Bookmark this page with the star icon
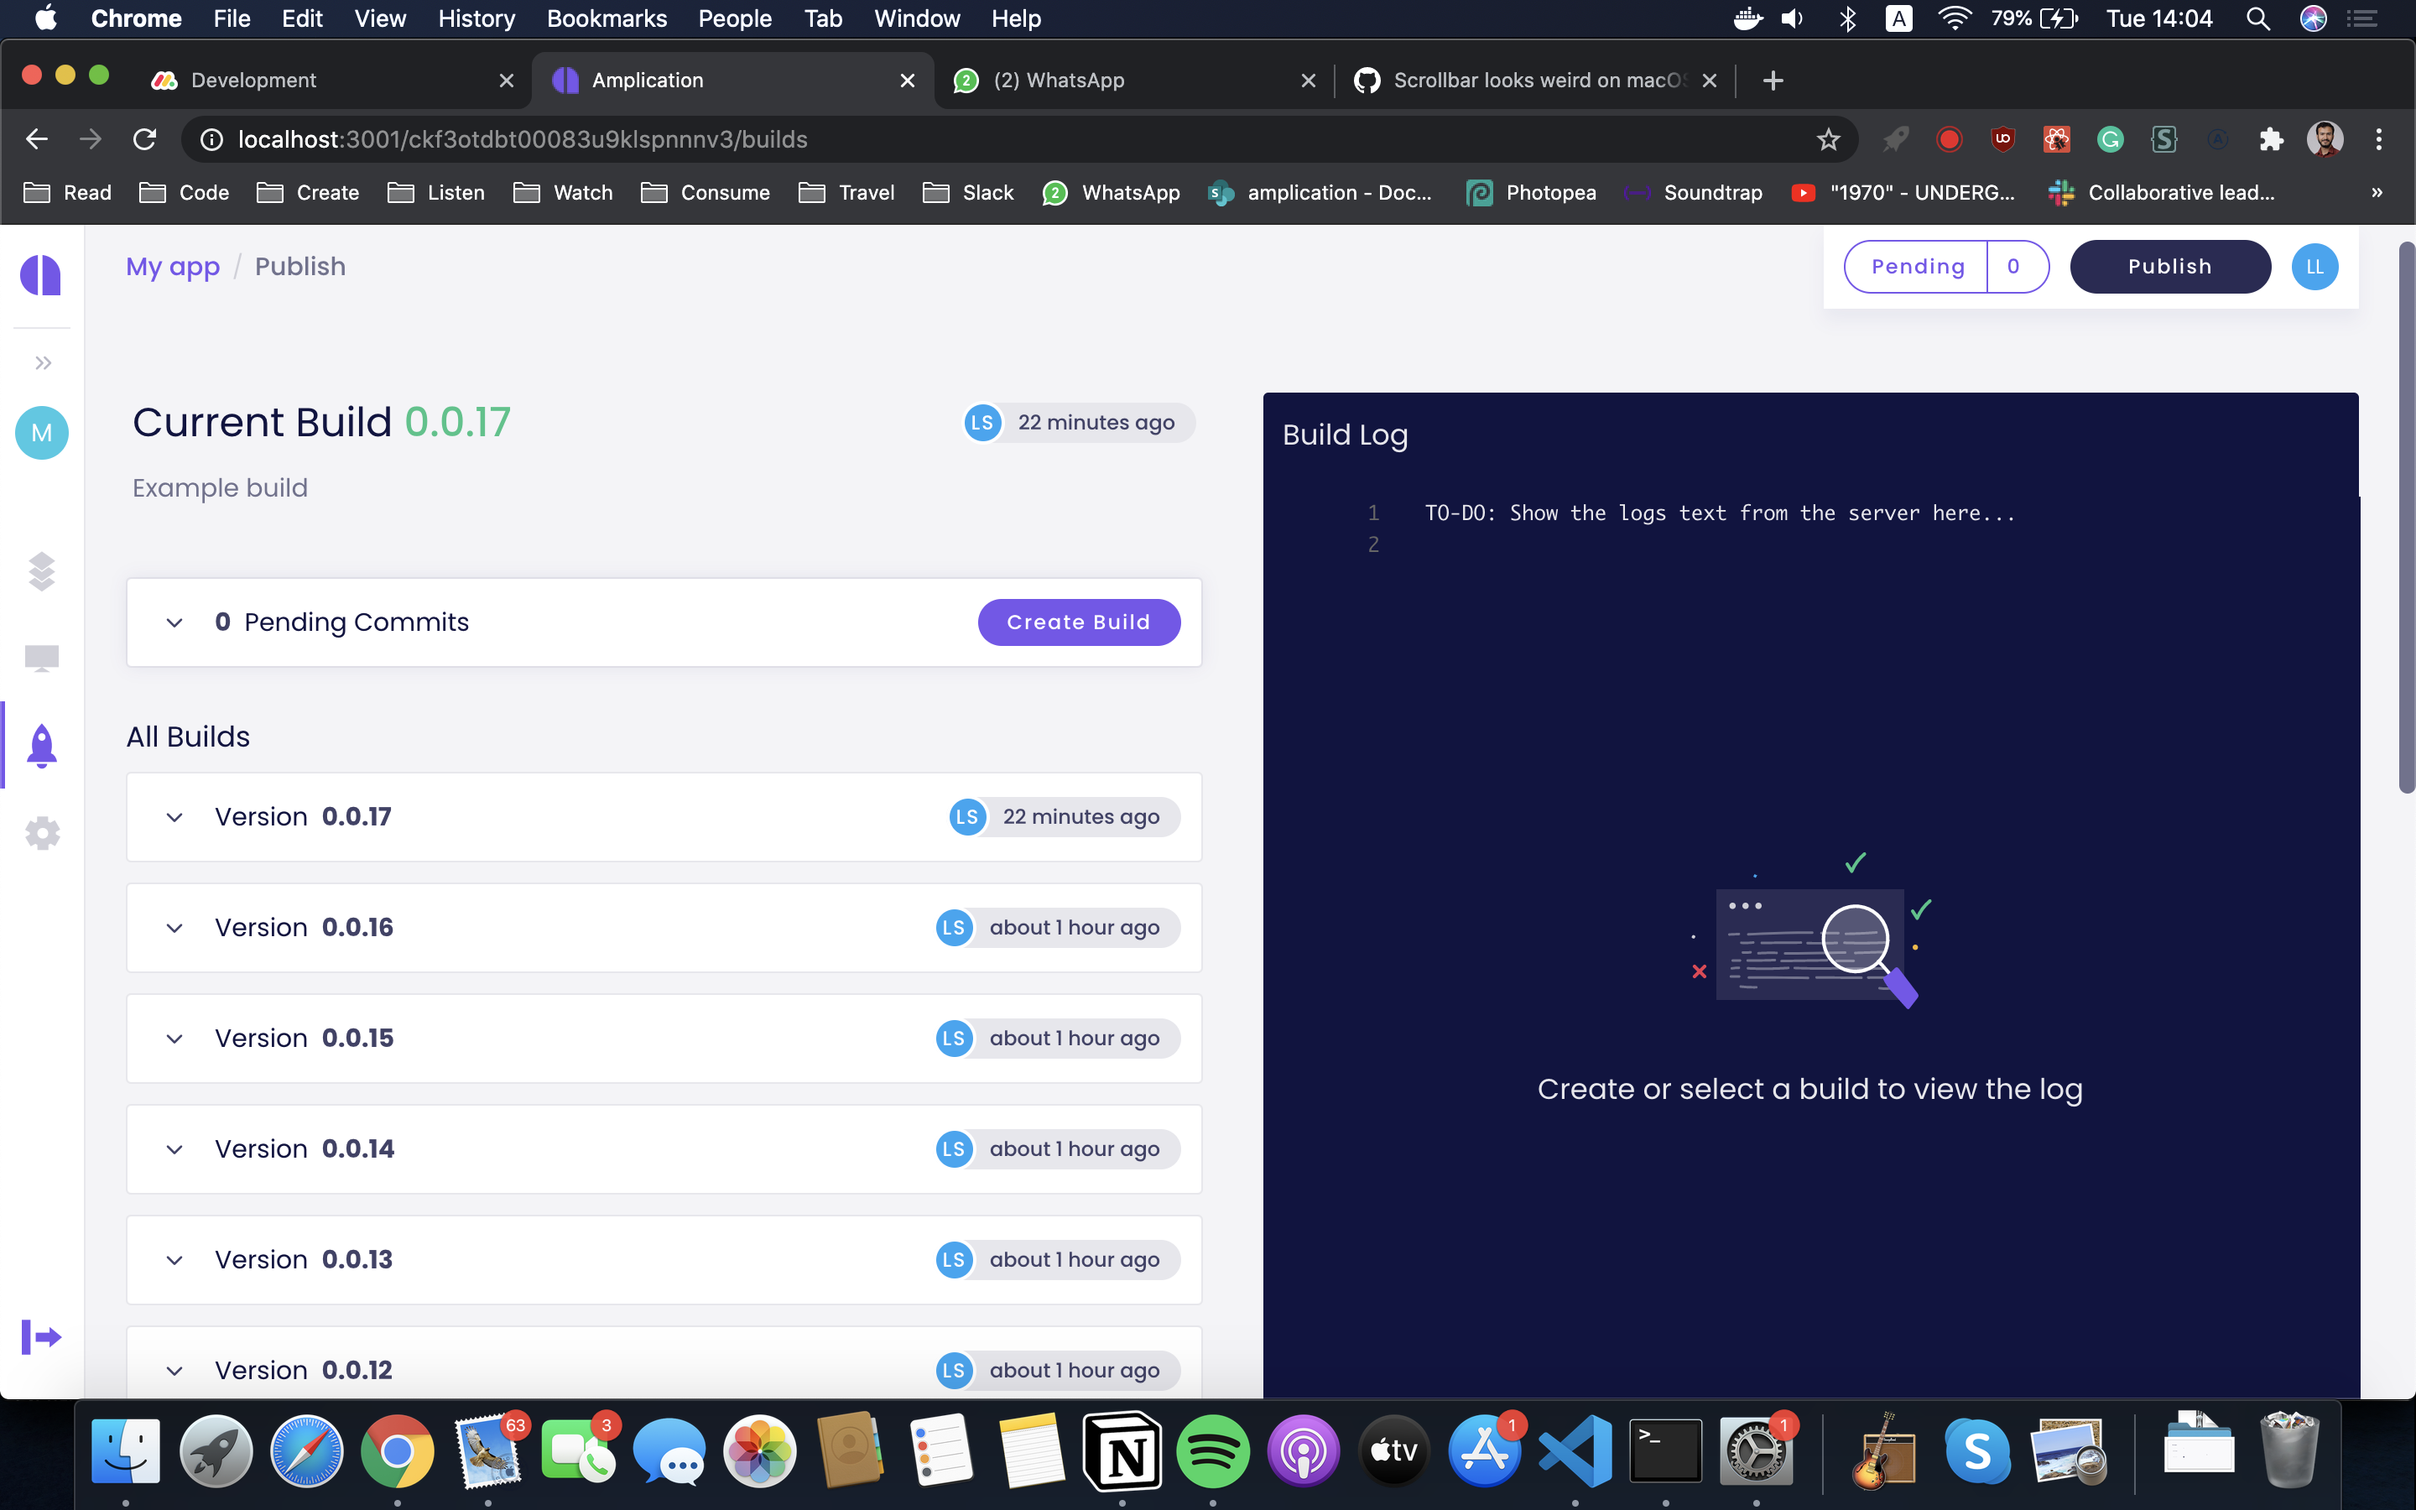2416x1510 pixels. tap(1827, 138)
